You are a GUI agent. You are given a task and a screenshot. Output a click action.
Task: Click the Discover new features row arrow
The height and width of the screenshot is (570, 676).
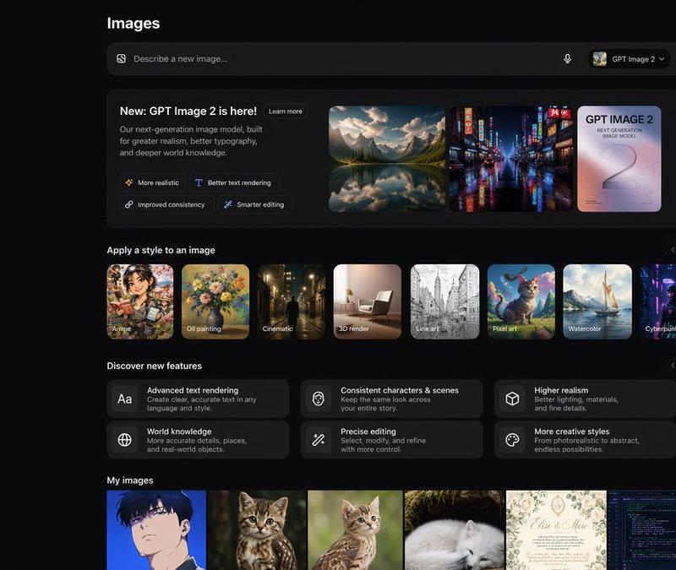point(672,366)
